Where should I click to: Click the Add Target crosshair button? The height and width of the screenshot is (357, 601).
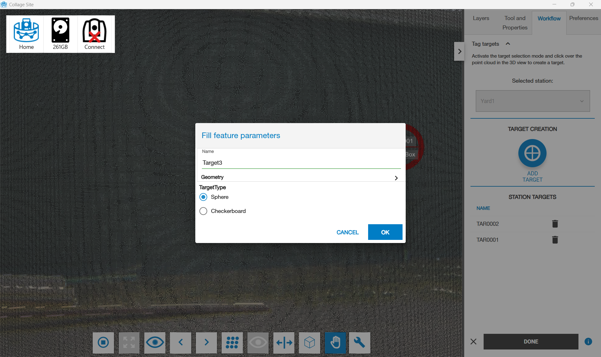click(x=532, y=153)
